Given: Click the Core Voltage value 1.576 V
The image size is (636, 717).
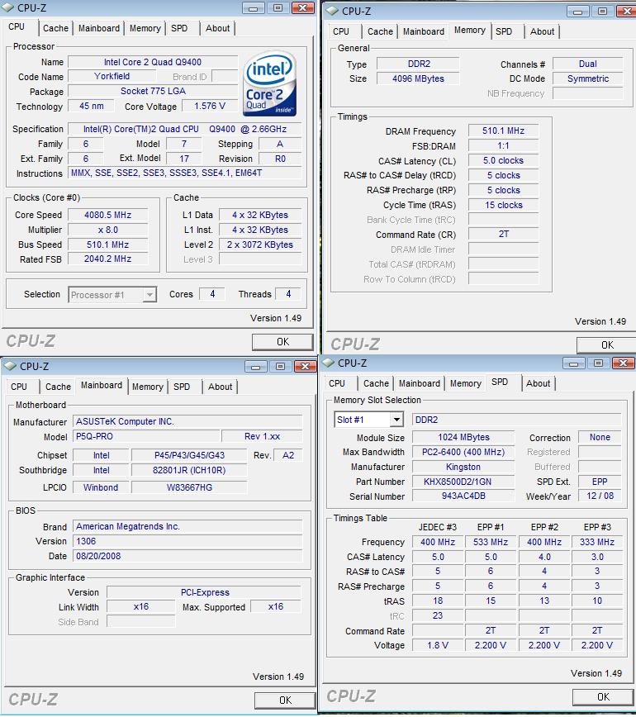Looking at the screenshot, I should click(210, 106).
